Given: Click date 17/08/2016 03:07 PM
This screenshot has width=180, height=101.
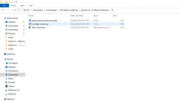Looking at the screenshot, I should pyautogui.click(x=80, y=27).
